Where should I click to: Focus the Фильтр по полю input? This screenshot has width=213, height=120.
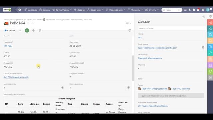(x=172, y=28)
